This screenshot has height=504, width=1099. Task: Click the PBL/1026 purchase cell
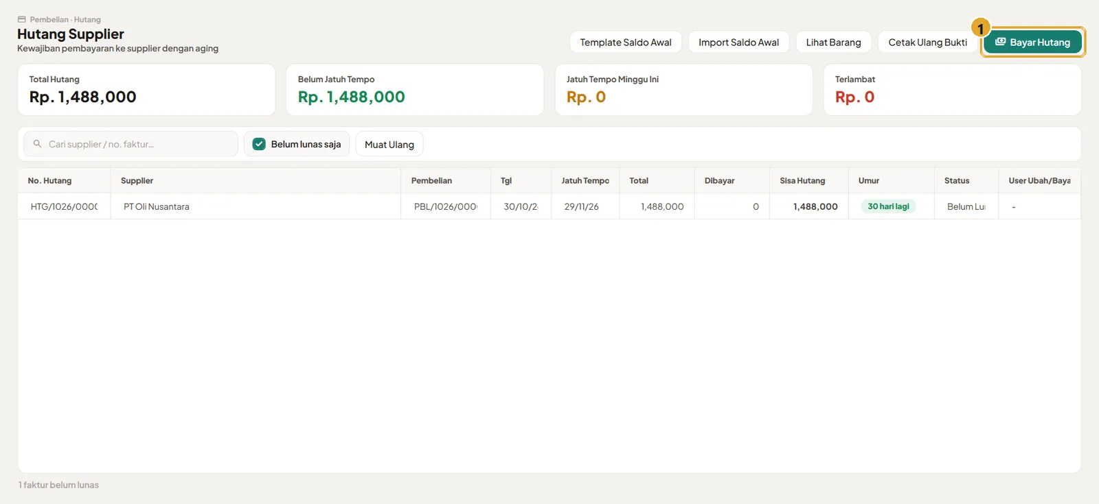446,206
